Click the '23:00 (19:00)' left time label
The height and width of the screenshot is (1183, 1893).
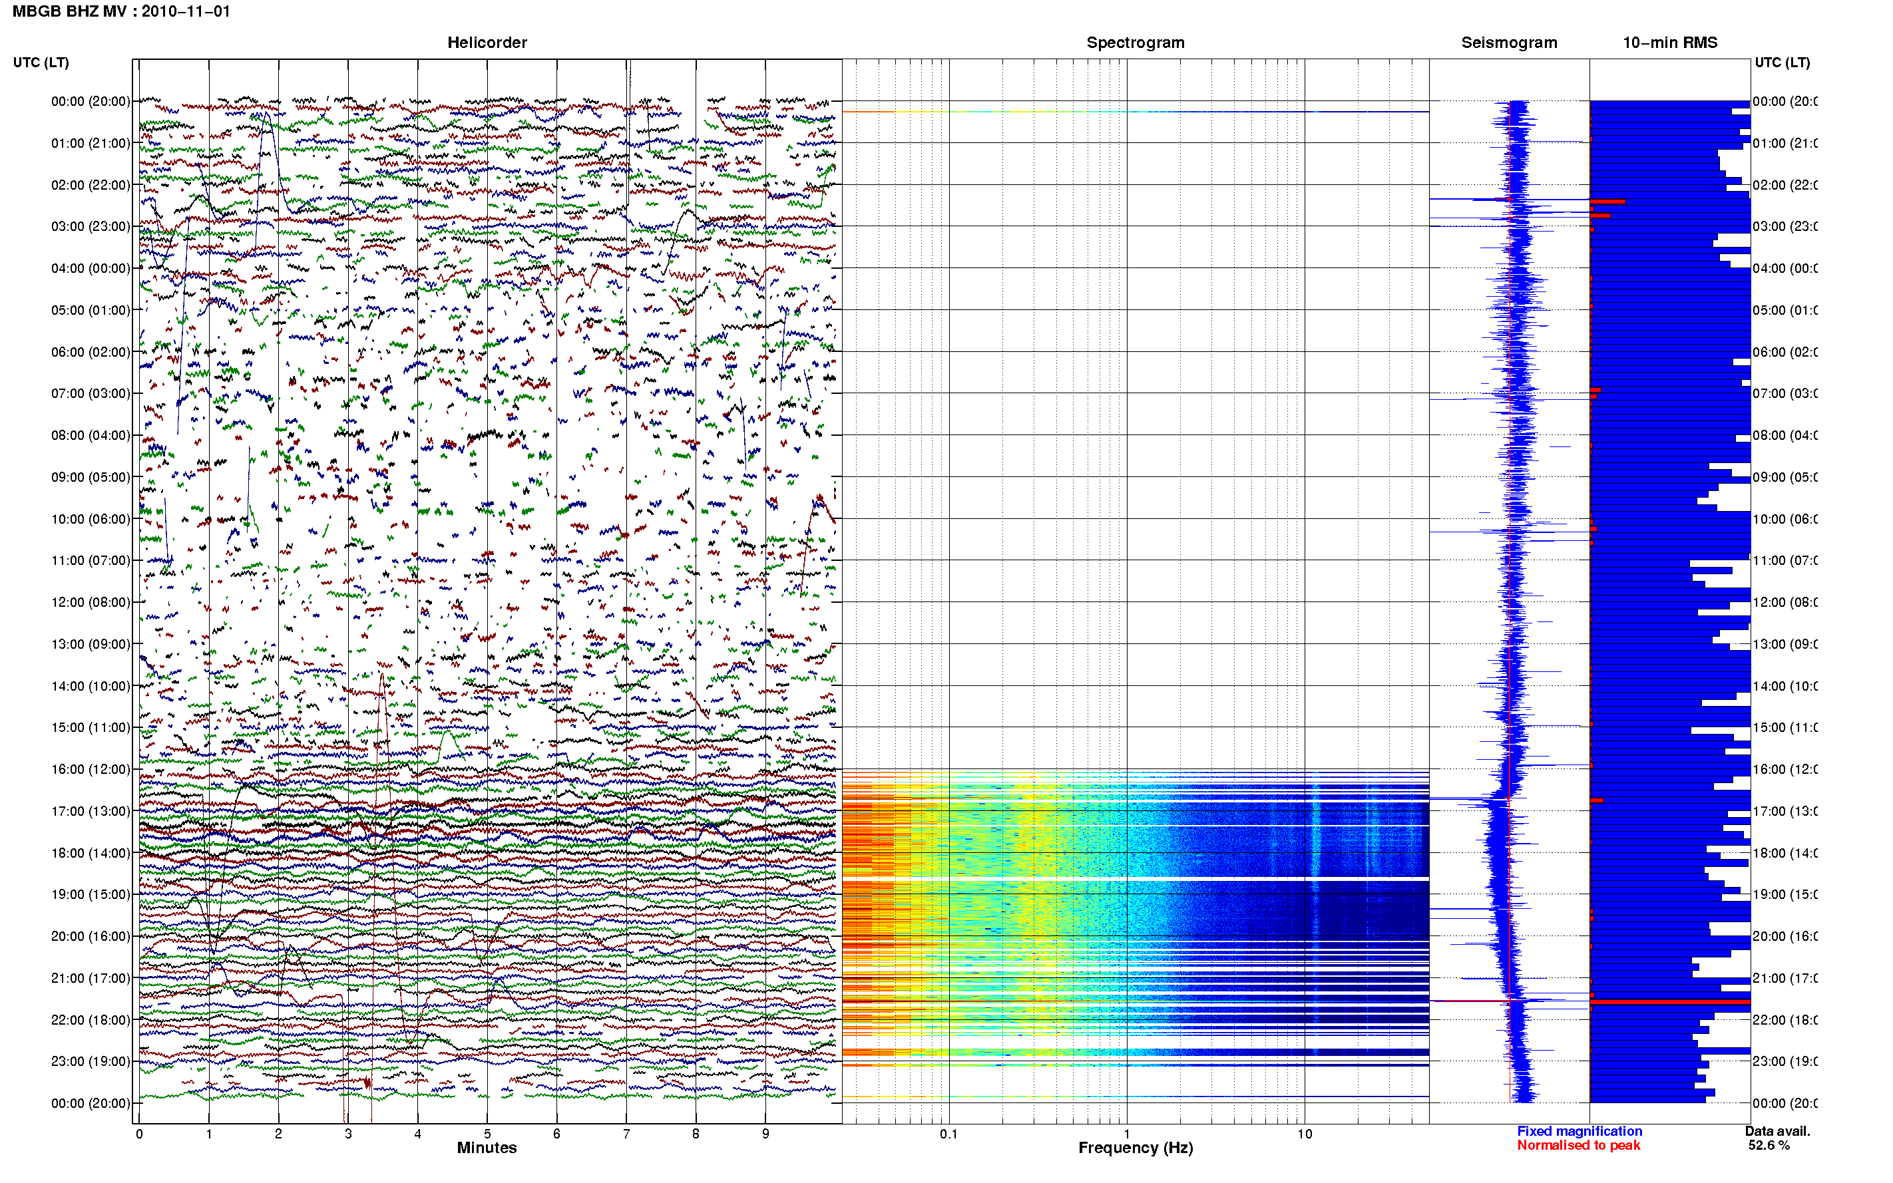pos(91,1061)
